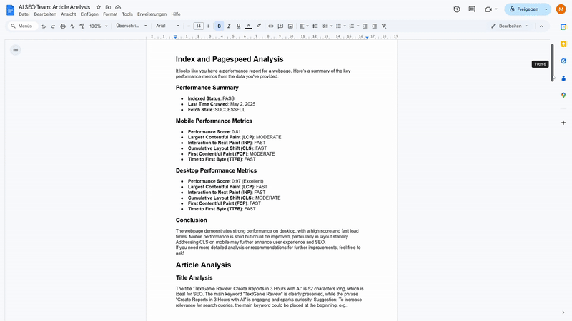Open bulleted list options
The height and width of the screenshot is (321, 572).
(x=345, y=26)
